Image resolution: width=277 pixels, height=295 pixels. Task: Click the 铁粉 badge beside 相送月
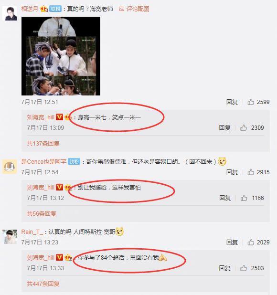pos(55,9)
